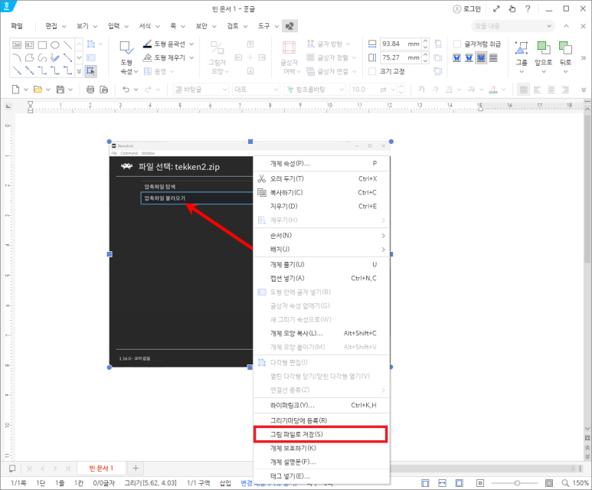Click the undo arrow icon
This screenshot has height=490, width=592.
pos(126,90)
